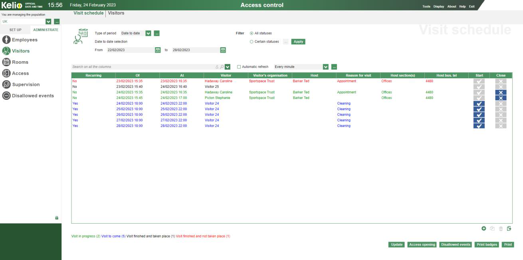Select the All statuses radio button

(x=252, y=33)
